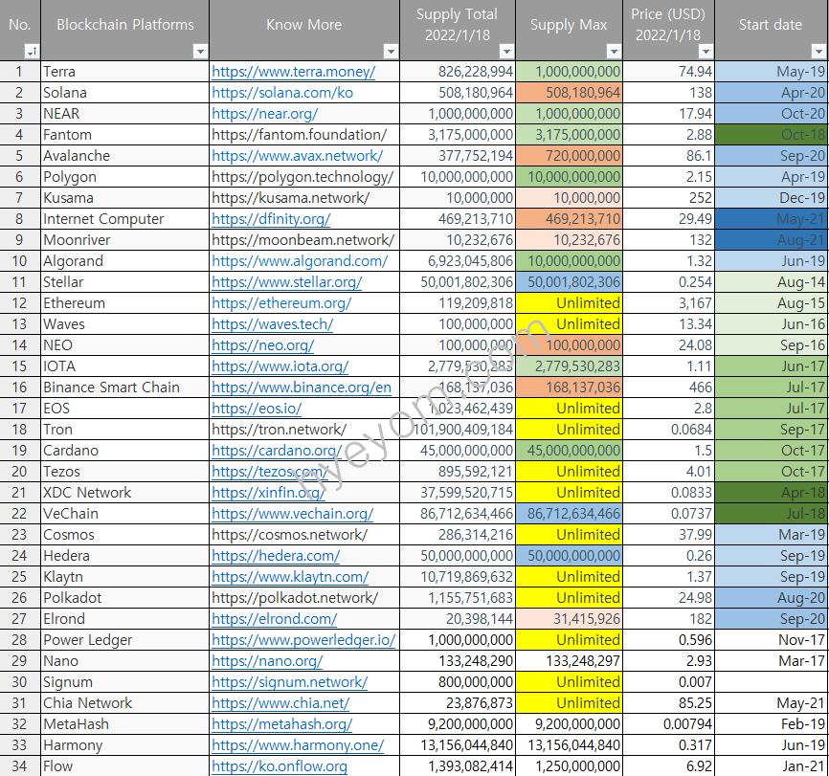The height and width of the screenshot is (776, 829).
Task: Select Solana's orange 508,180,964 supply max cell
Action: click(x=569, y=93)
